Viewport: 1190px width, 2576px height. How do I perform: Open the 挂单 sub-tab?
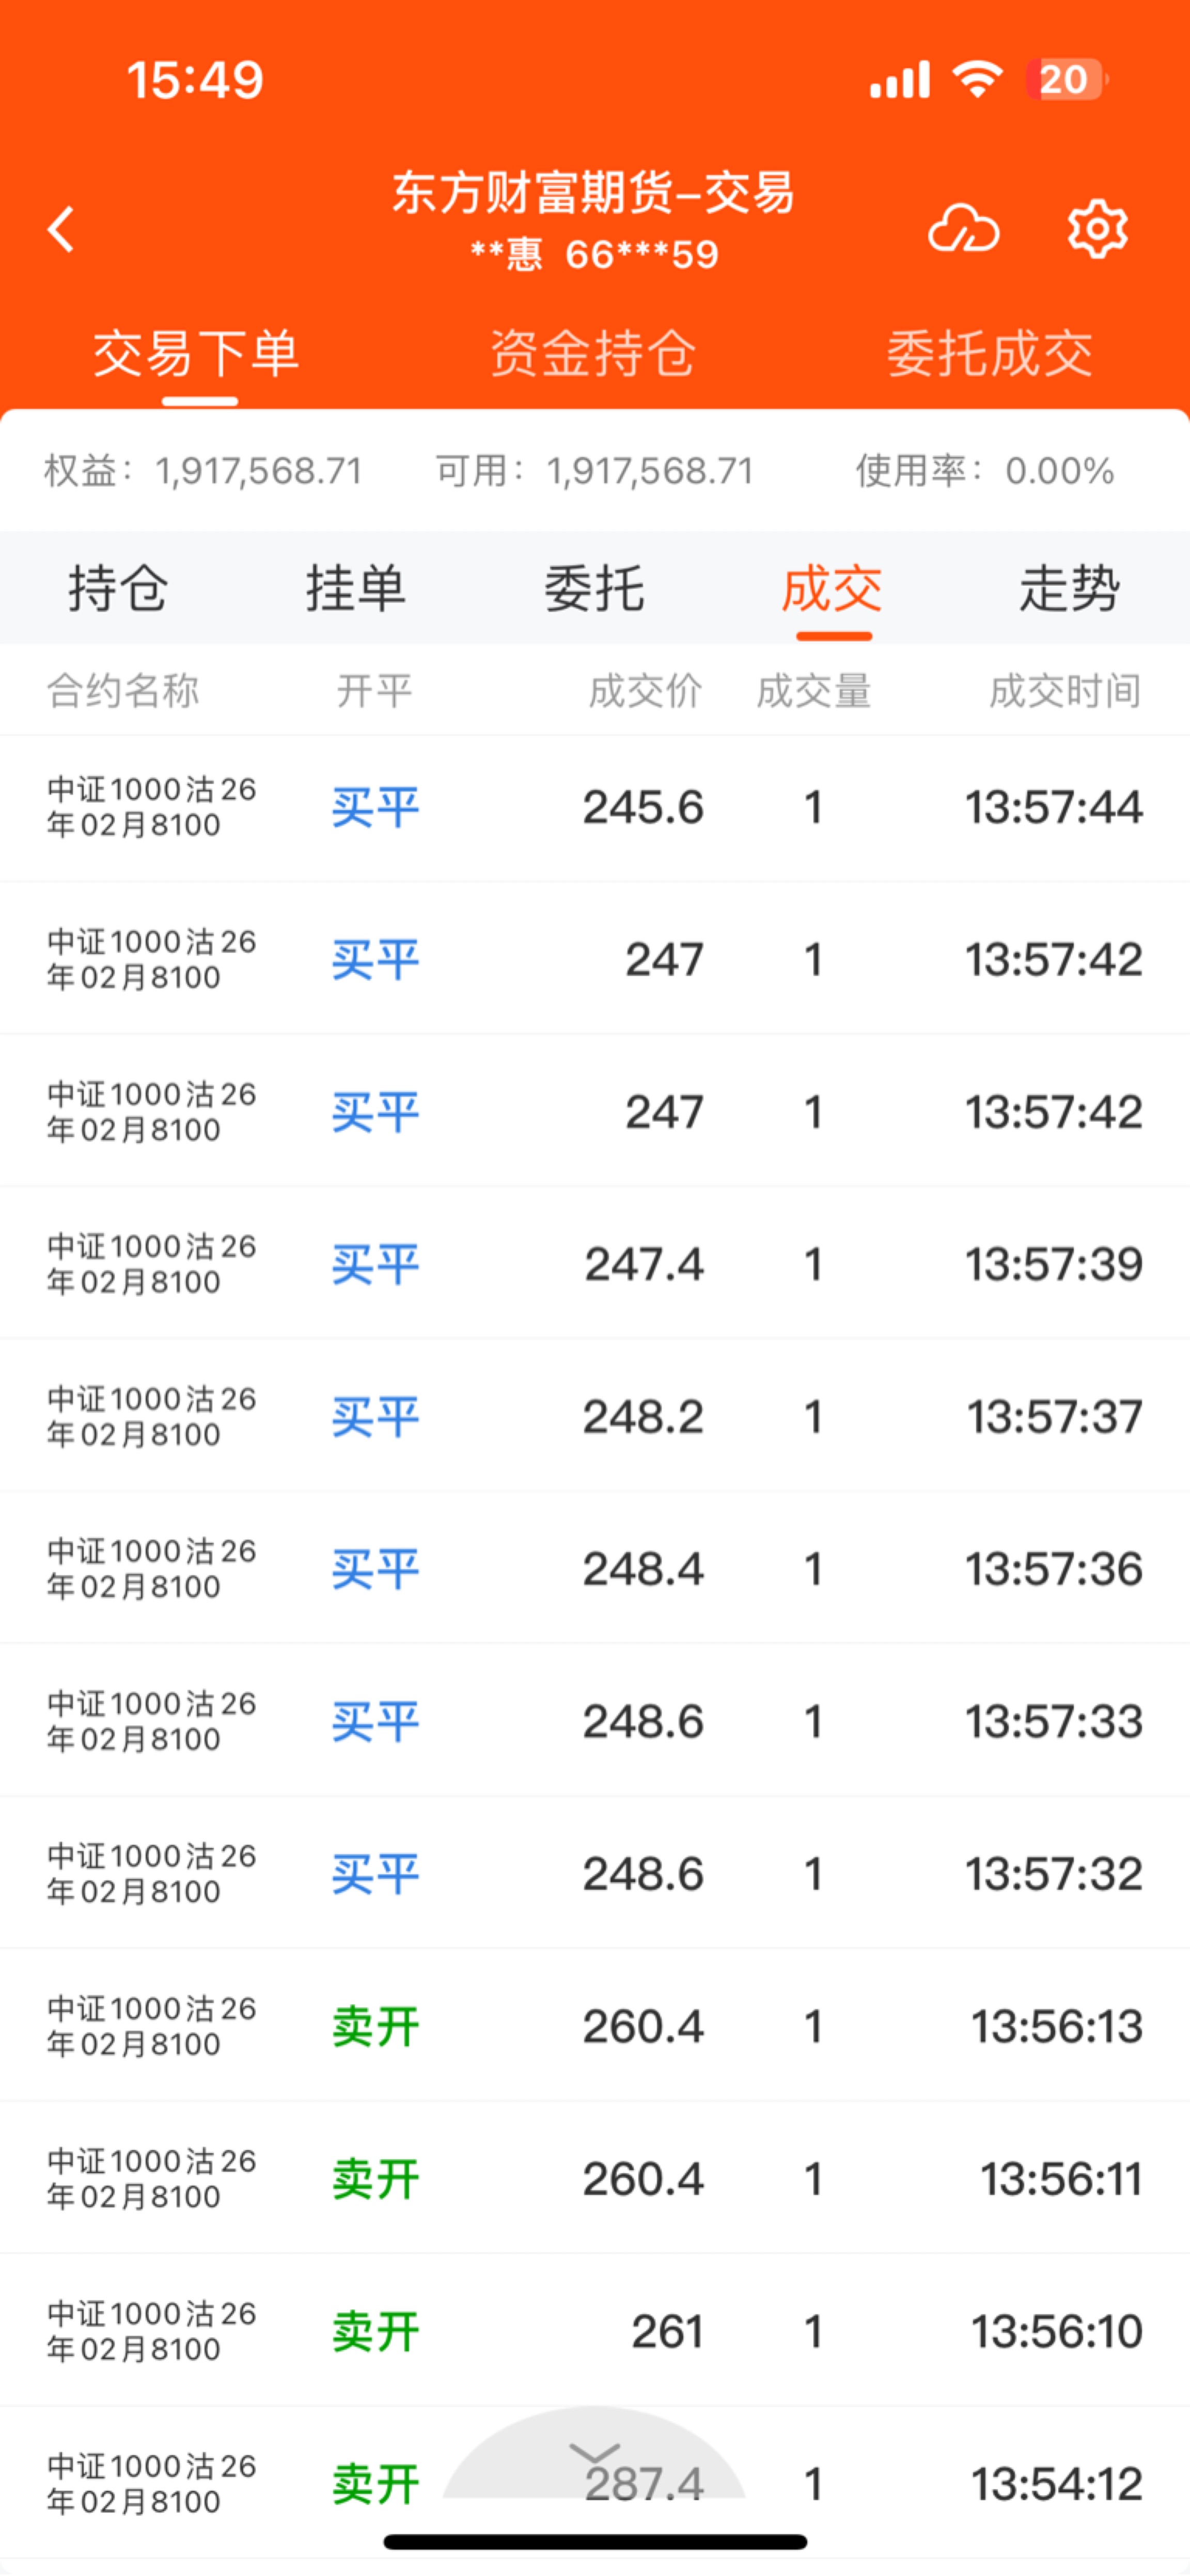click(x=356, y=587)
